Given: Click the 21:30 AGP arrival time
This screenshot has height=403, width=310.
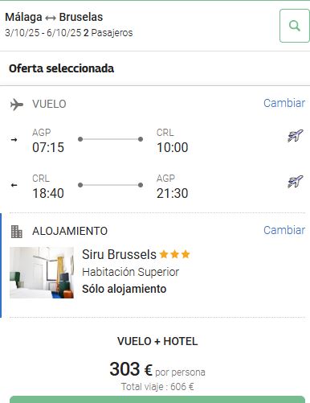Looking at the screenshot, I should click(173, 193).
